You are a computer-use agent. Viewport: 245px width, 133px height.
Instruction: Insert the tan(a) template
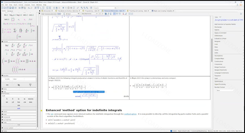(x=7, y=19)
